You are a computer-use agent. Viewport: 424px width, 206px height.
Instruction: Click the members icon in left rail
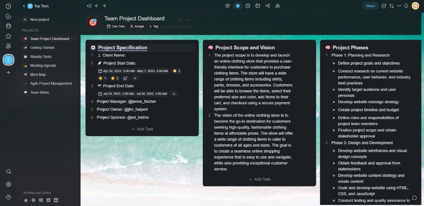coord(8,46)
